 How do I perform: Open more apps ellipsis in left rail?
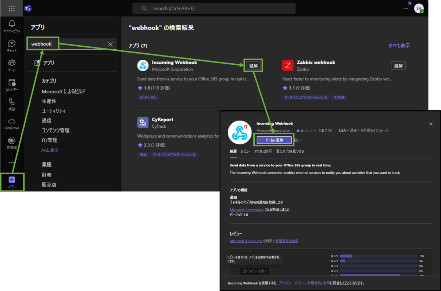click(x=12, y=162)
